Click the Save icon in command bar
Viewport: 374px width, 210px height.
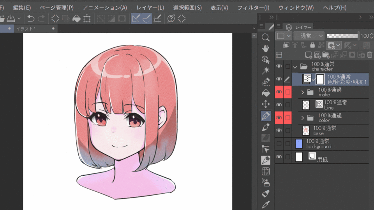[11, 18]
